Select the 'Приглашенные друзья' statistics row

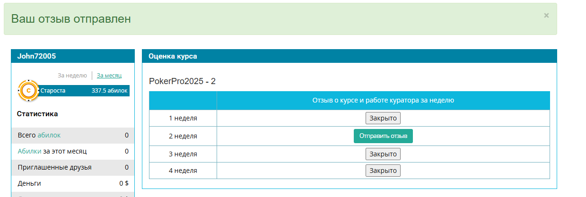[x=73, y=167]
